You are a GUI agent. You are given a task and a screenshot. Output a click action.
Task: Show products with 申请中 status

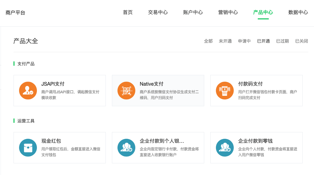(244, 41)
